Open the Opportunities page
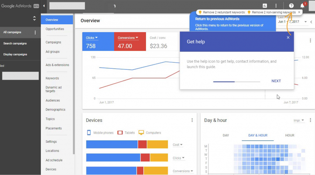The image size is (315, 175). point(55,29)
